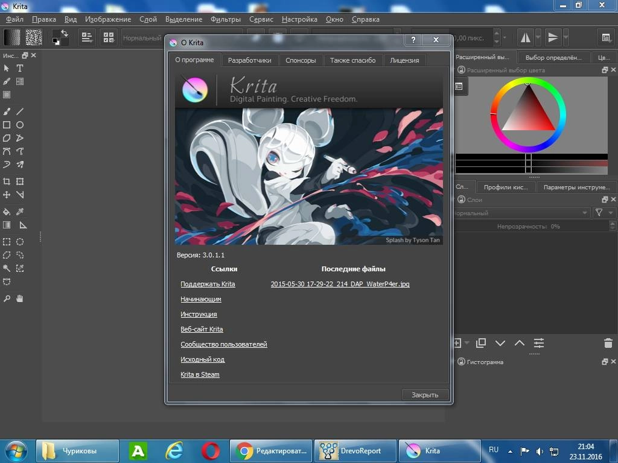Switch to the Спонсоры tab

(301, 60)
